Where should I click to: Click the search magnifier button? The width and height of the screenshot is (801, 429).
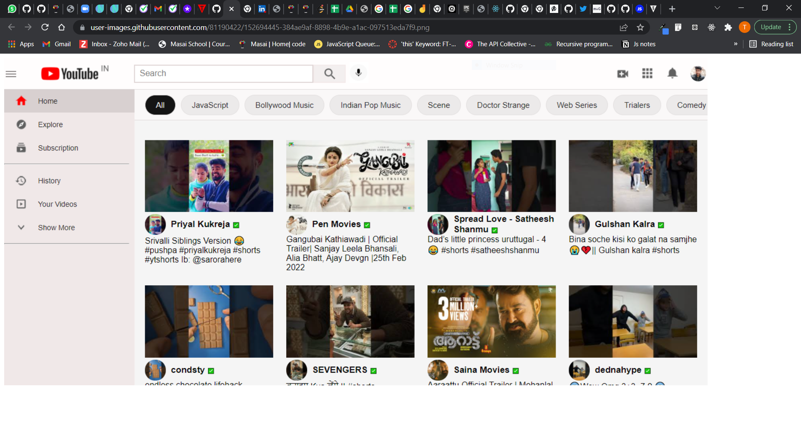point(329,74)
